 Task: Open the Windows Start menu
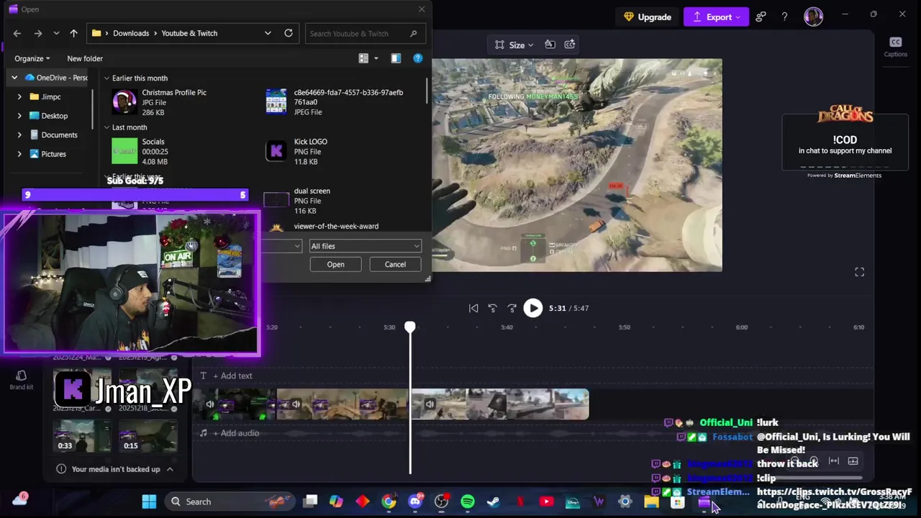149,501
